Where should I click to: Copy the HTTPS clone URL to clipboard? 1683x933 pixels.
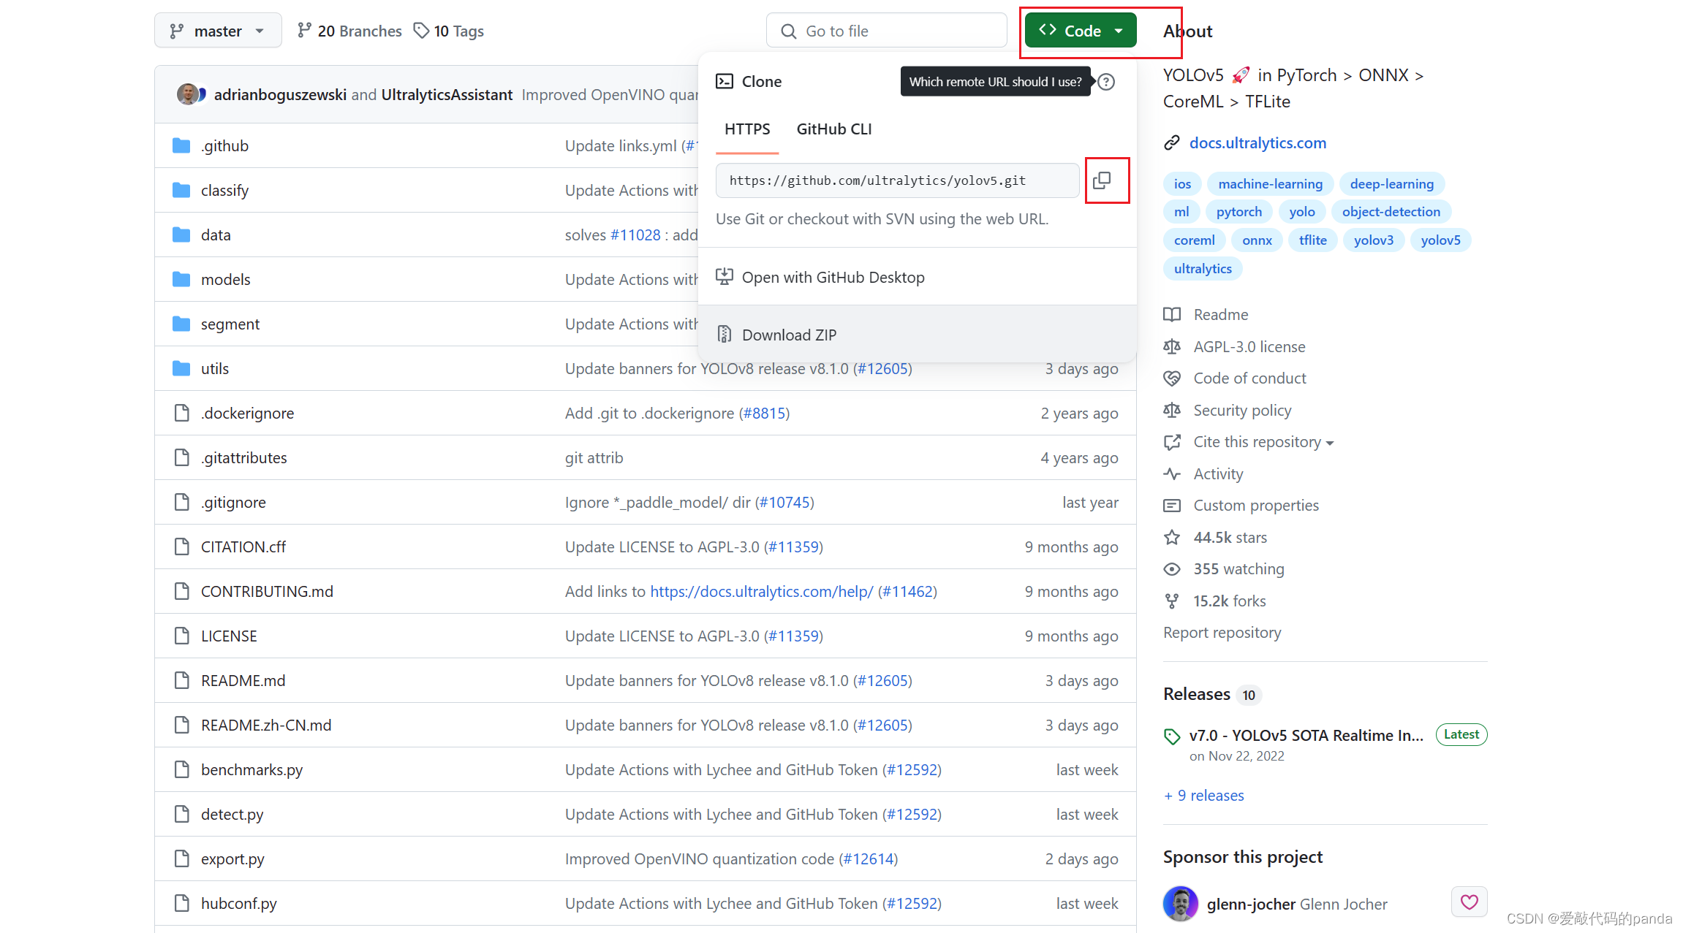coord(1102,180)
